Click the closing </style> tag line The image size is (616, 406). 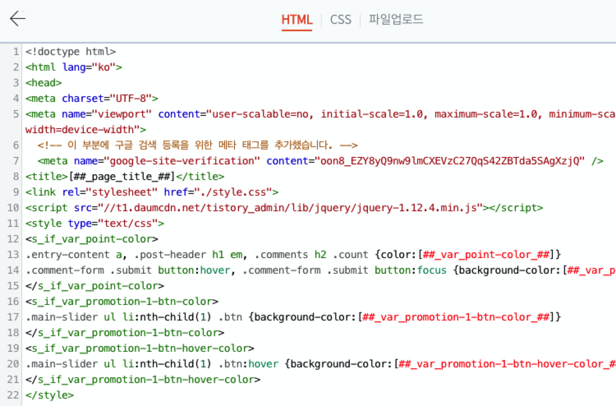[50, 395]
